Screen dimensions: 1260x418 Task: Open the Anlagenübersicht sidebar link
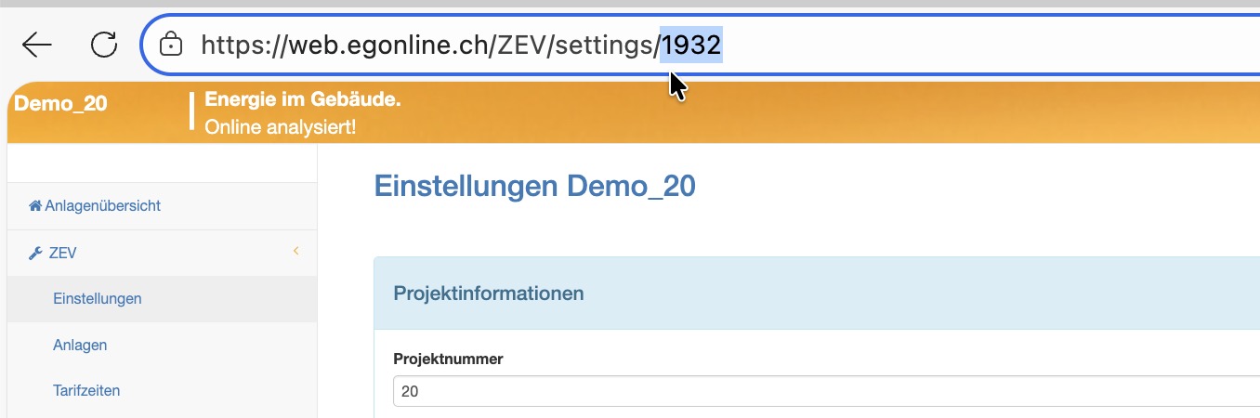point(102,206)
